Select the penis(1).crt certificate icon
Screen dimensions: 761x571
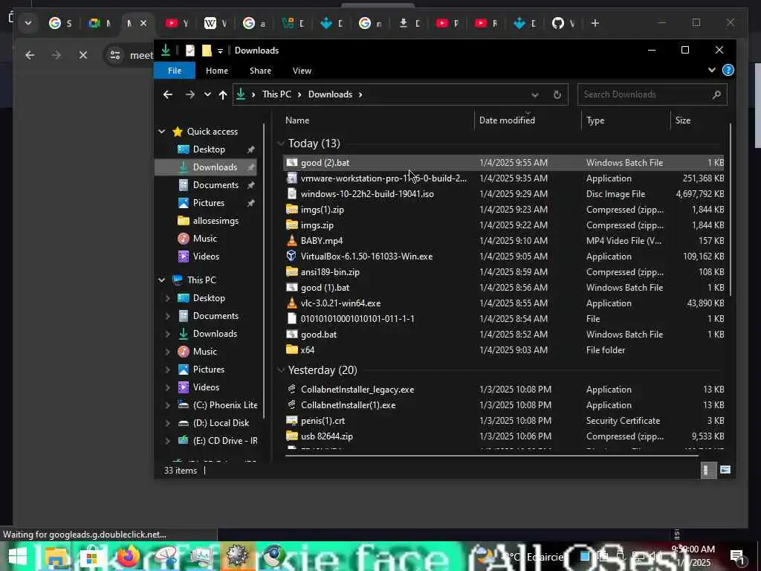tap(291, 421)
